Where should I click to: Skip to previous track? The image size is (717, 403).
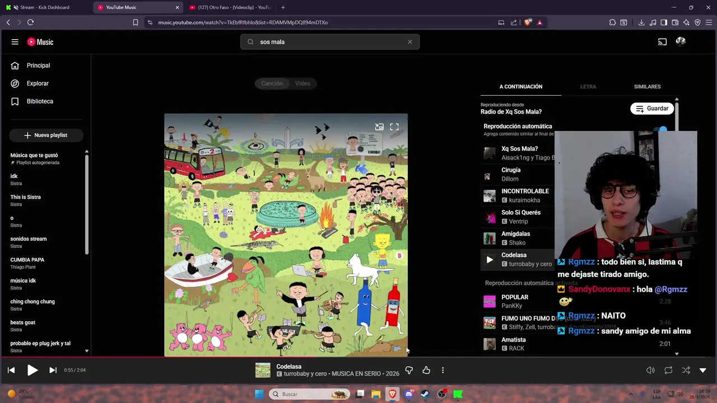[11, 370]
